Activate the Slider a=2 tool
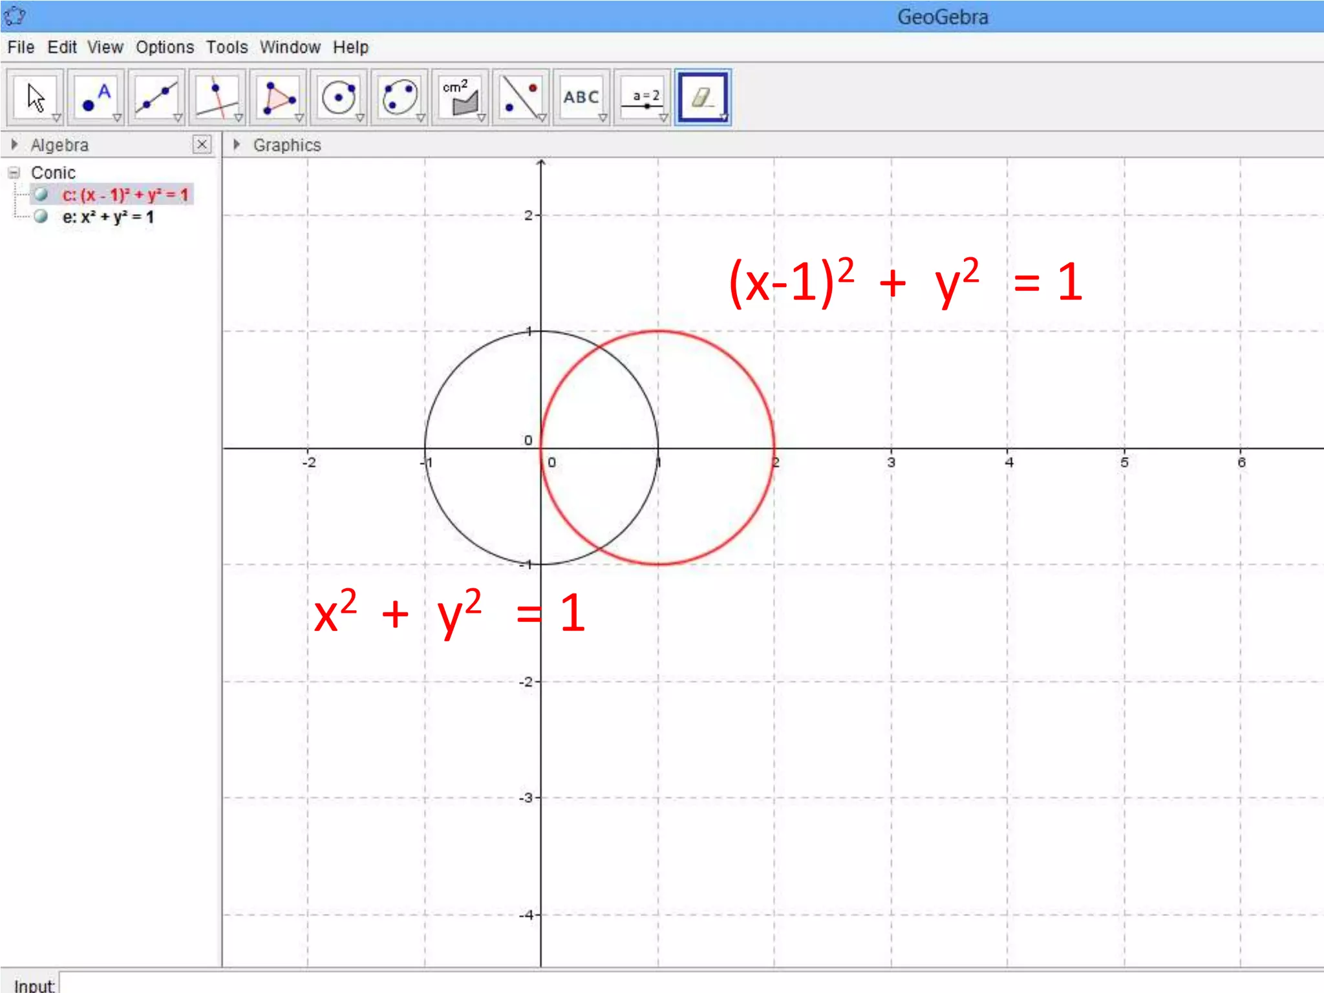The width and height of the screenshot is (1324, 993). (642, 97)
